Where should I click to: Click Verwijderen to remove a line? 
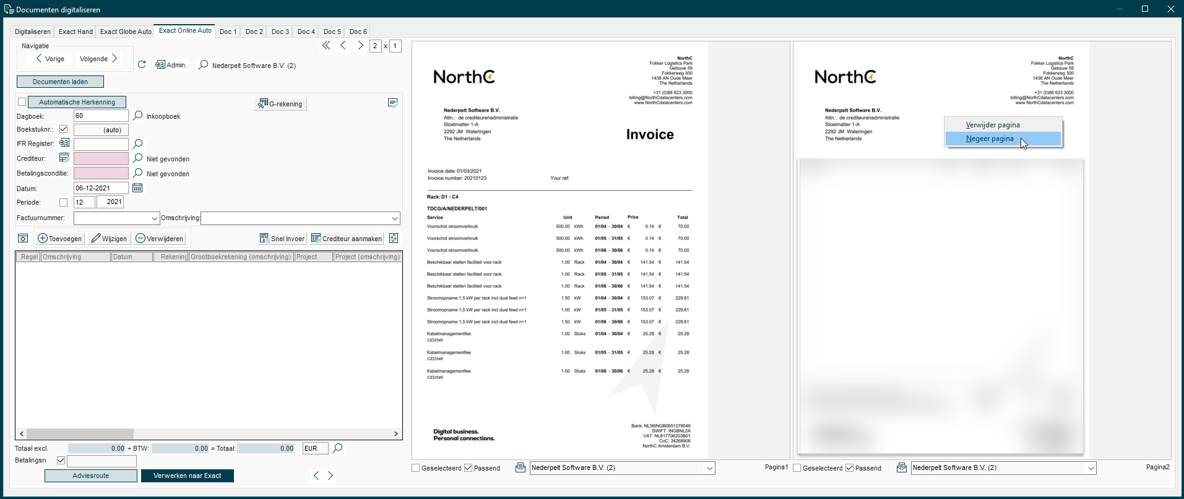tap(160, 238)
